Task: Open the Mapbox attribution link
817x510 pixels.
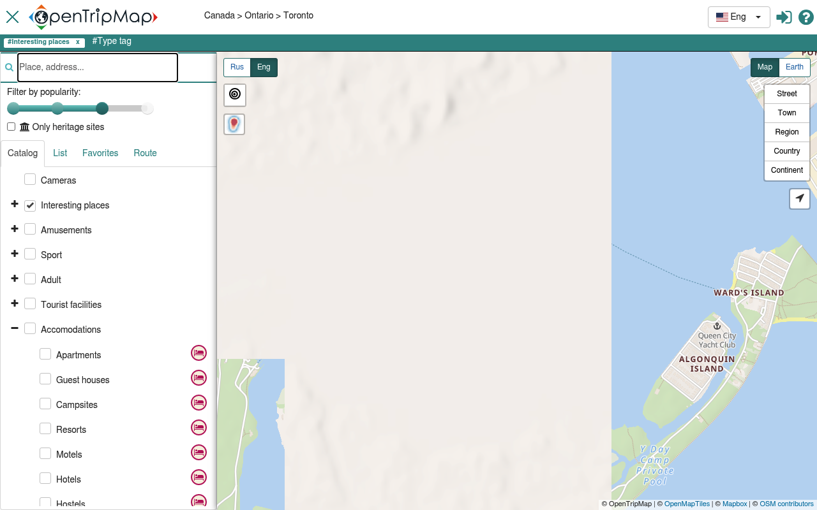Action: (735, 504)
